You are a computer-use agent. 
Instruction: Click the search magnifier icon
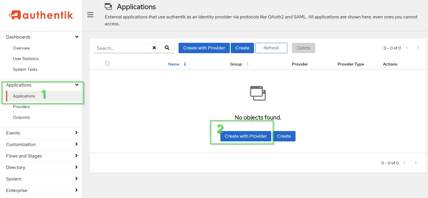[167, 48]
